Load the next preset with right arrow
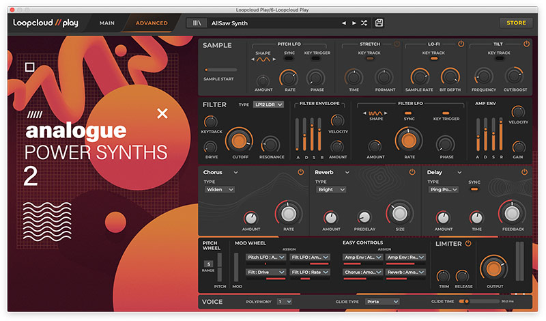 354,23
